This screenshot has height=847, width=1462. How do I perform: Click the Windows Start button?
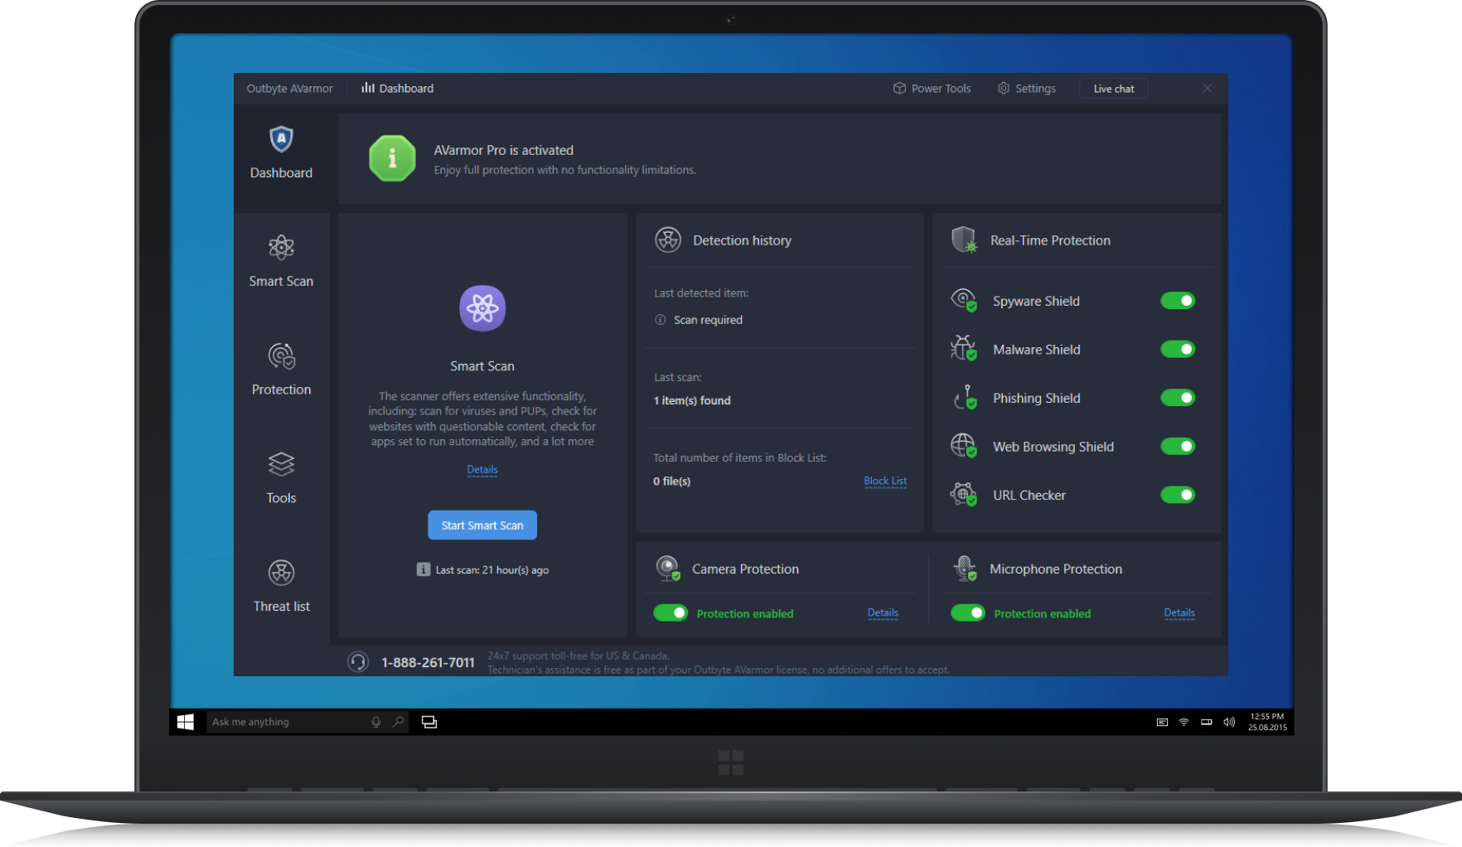pos(186,722)
